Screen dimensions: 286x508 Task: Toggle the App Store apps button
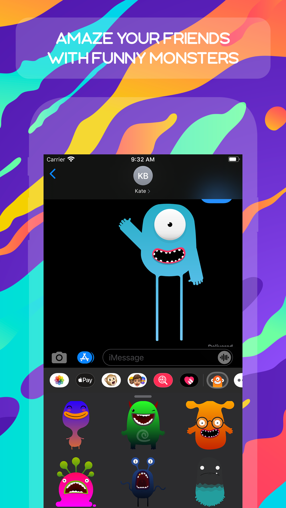click(x=85, y=357)
